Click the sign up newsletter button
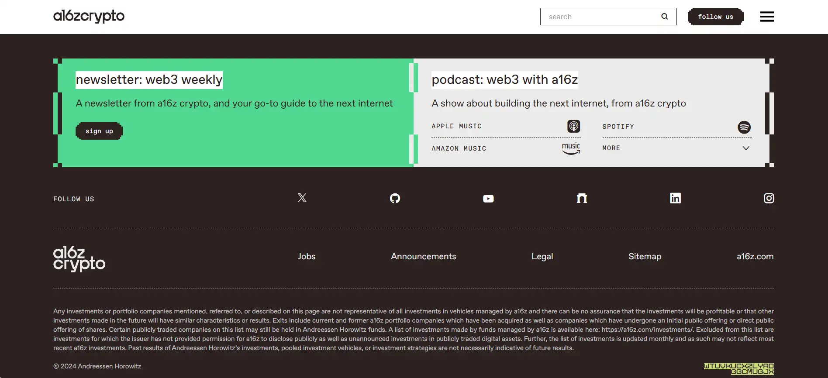This screenshot has width=828, height=378. point(99,131)
